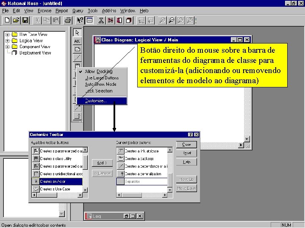Select 'Creates a unidirectional association' list item
Screen dimensions: 305x228
tap(57, 174)
